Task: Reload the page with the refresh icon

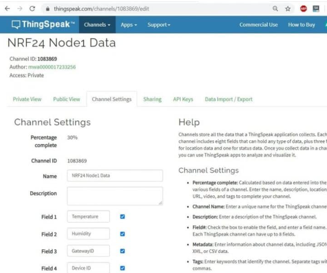Action: pyautogui.click(x=32, y=9)
